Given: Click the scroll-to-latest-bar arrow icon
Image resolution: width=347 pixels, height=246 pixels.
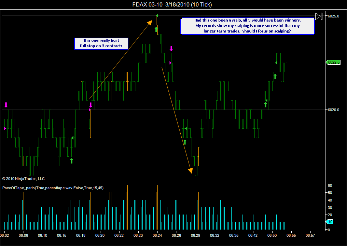Looking at the screenshot, I should click(319, 16).
